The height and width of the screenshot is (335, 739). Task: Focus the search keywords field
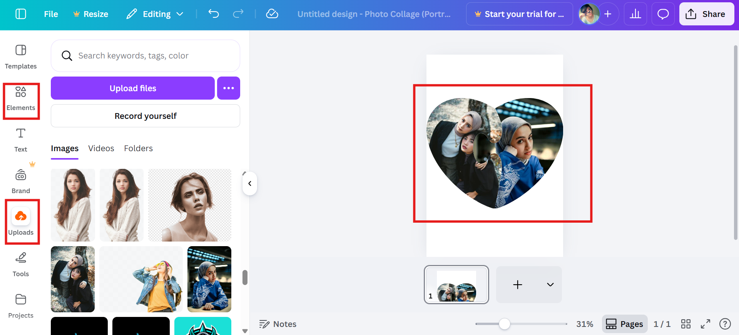[145, 56]
